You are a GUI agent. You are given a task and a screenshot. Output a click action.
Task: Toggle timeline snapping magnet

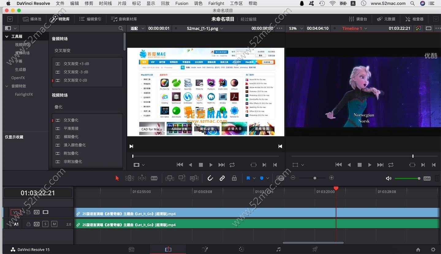(210, 178)
